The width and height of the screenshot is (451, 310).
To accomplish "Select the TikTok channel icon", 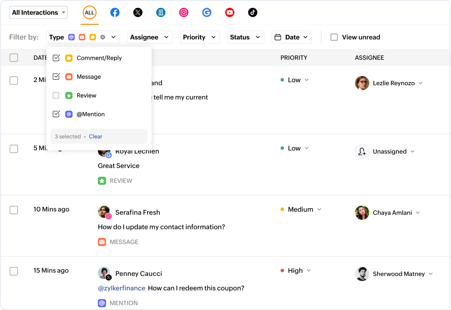I will tap(253, 12).
